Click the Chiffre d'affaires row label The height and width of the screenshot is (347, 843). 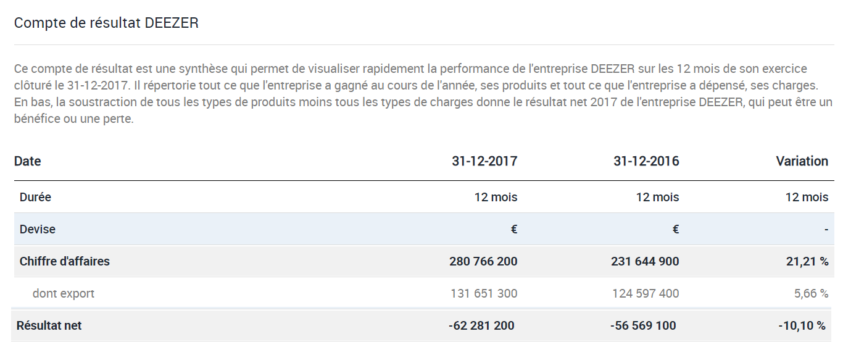pos(65,261)
